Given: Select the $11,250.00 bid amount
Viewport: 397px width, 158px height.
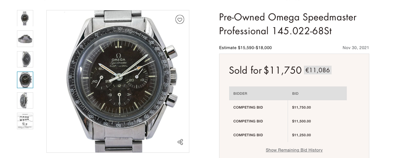Looking at the screenshot, I should click(x=301, y=135).
